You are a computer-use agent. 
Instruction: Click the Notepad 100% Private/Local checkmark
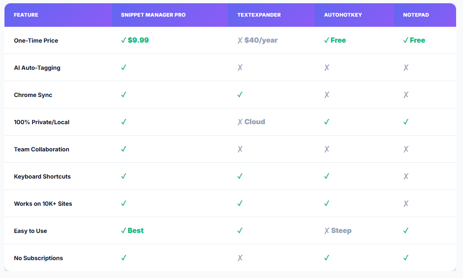point(406,122)
